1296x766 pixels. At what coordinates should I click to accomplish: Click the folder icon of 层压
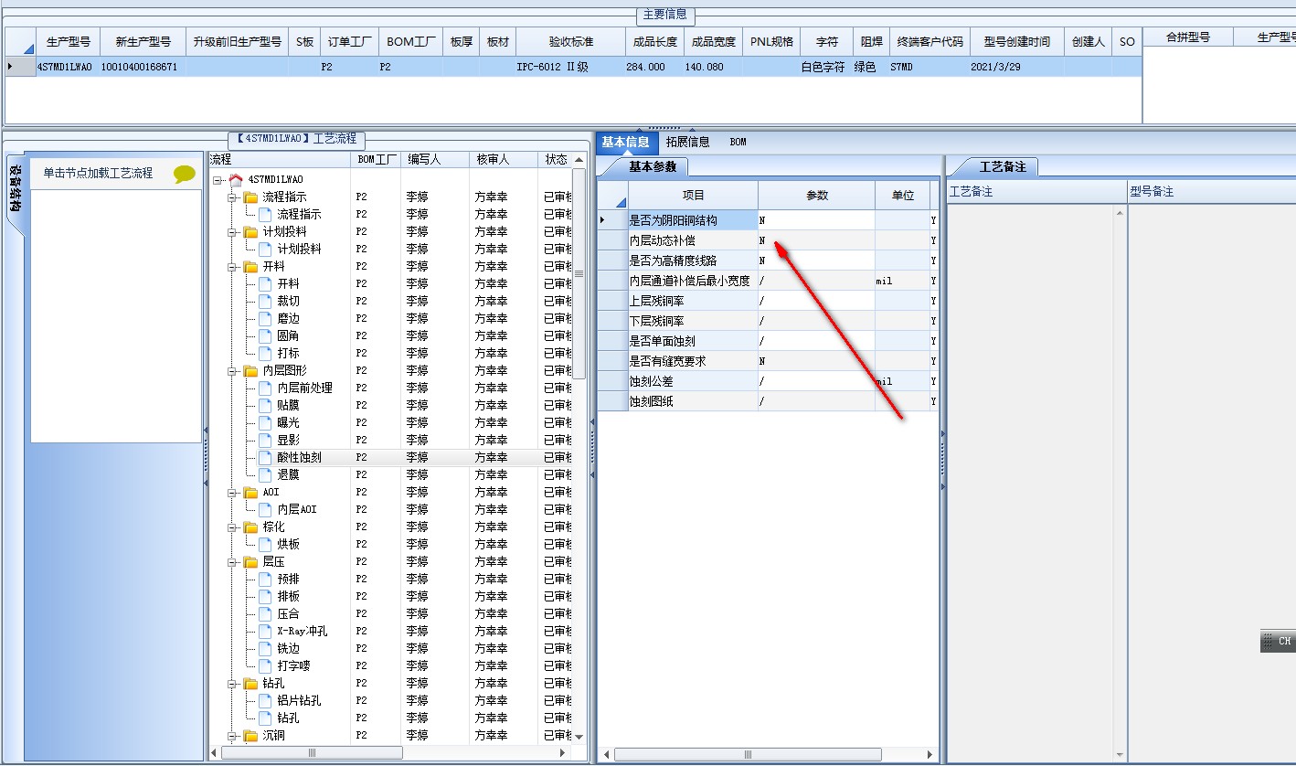(x=250, y=561)
